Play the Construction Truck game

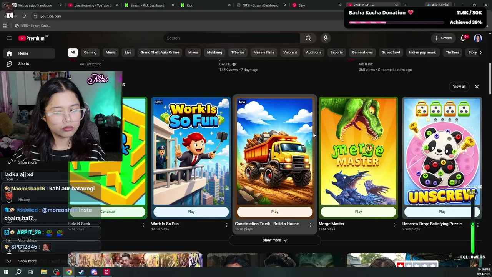point(275,212)
